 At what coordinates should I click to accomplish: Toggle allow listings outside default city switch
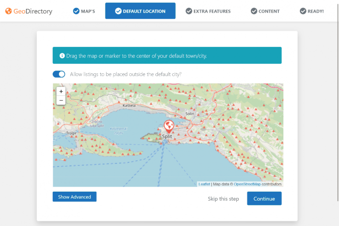click(x=59, y=74)
